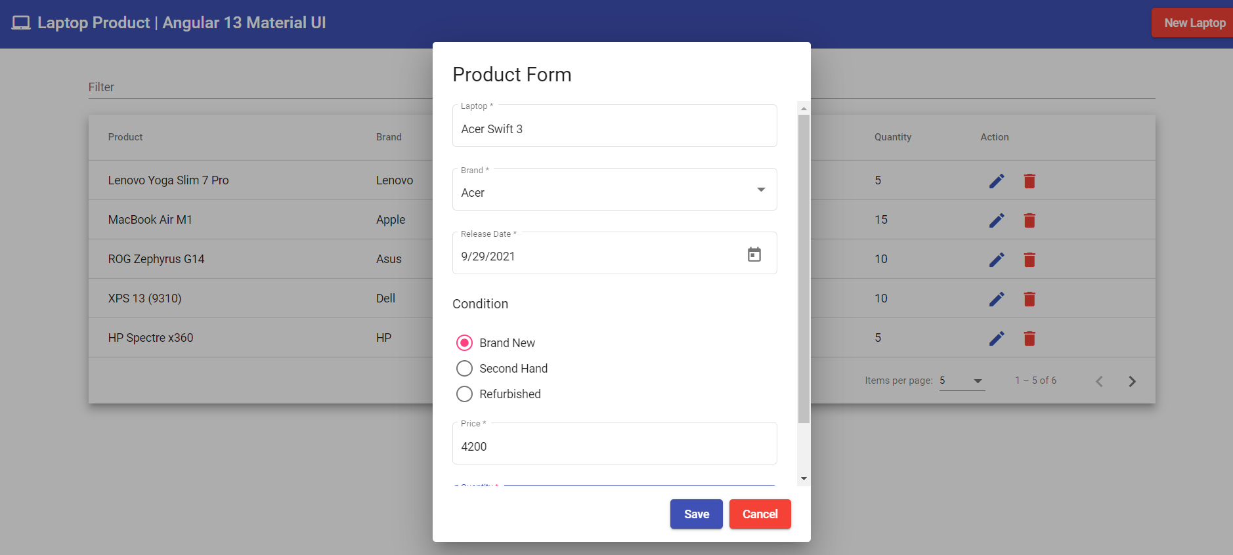
Task: Select the Brand New condition
Action: pyautogui.click(x=464, y=343)
